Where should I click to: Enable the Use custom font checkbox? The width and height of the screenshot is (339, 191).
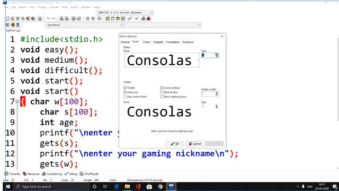tap(125, 97)
